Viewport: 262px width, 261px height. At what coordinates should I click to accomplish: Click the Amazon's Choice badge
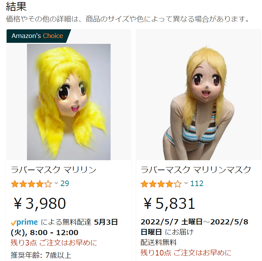coord(38,36)
